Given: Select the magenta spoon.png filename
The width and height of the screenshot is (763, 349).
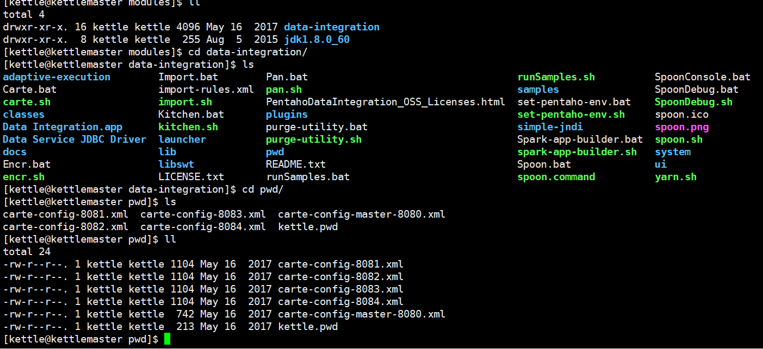Looking at the screenshot, I should 682,127.
